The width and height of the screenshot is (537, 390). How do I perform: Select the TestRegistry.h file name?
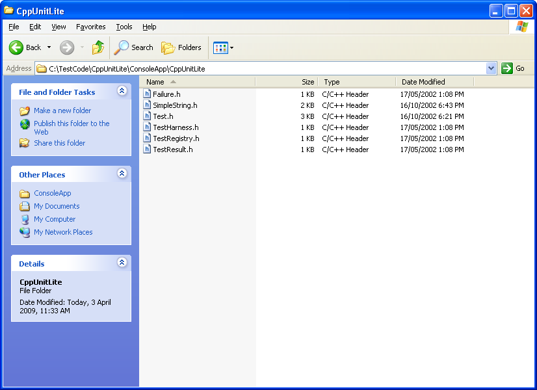coord(176,138)
